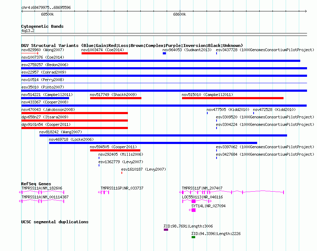Image resolution: width=317 pixels, height=251 pixels.
Task: Open the esv22957 (Conrad2009) variant
Action: (44, 72)
